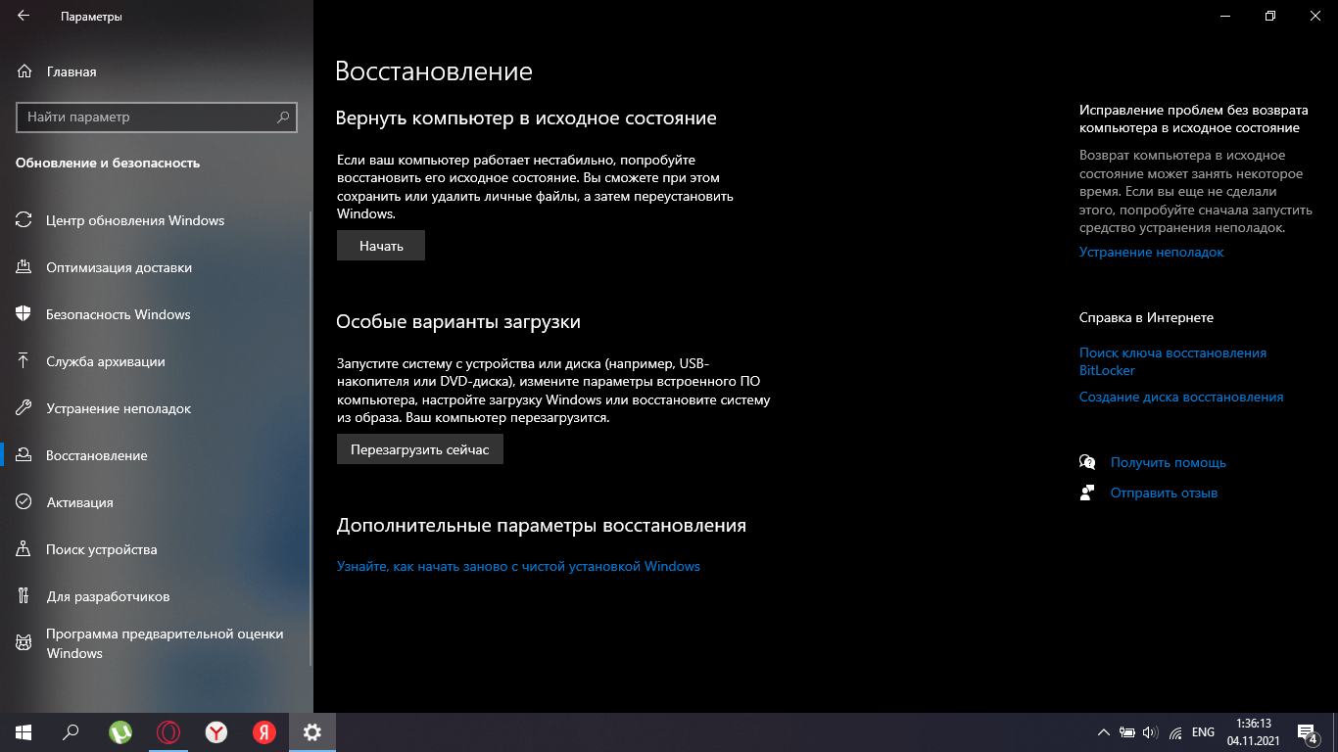Open Устранение неполадок link on right
Viewport: 1338px width, 752px height.
[1152, 252]
